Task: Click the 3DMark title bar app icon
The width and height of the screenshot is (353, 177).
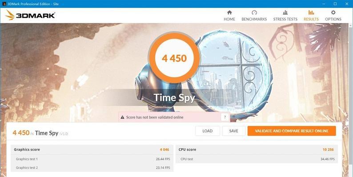Action: click(4, 4)
